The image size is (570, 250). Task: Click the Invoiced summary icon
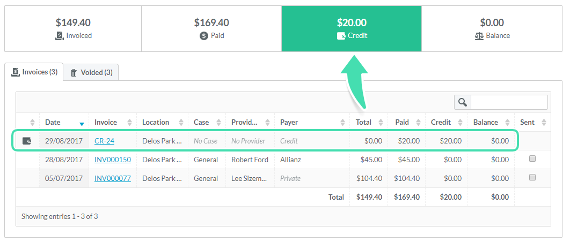(60, 36)
